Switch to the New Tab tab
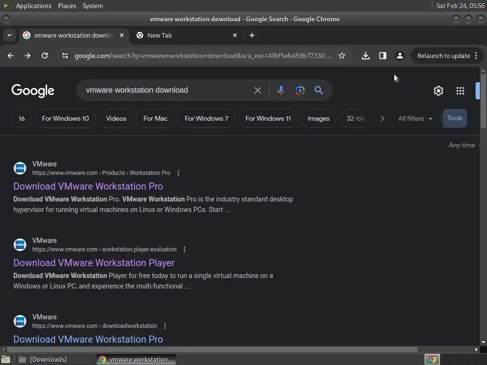487x365 pixels. tap(186, 35)
